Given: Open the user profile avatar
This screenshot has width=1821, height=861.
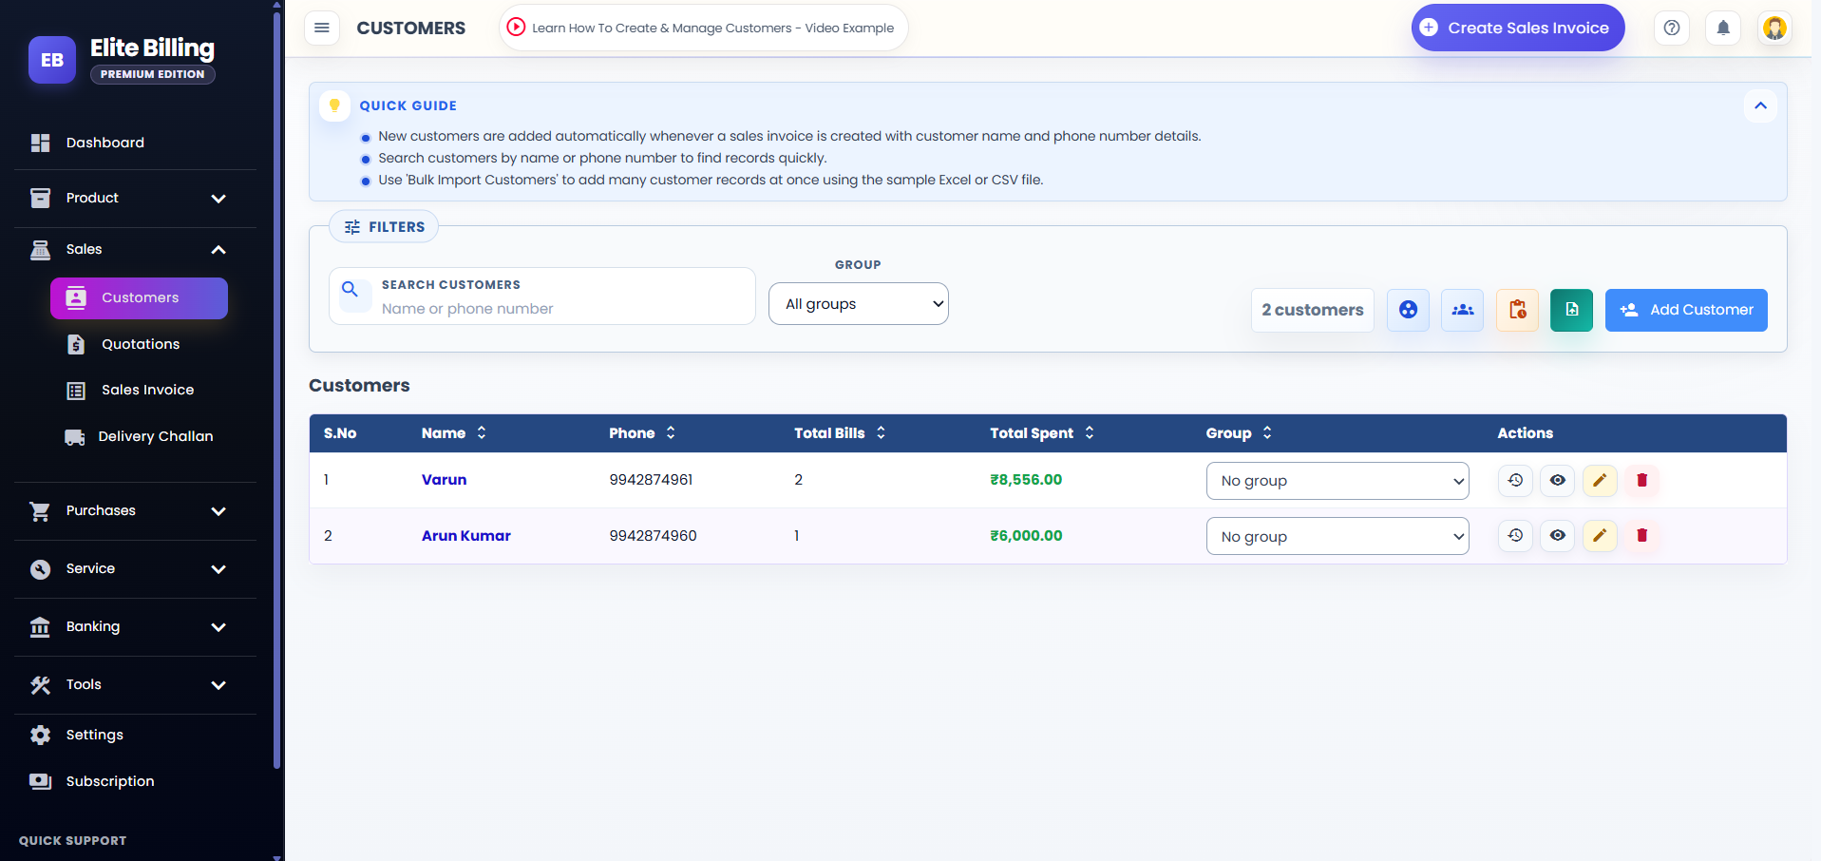Looking at the screenshot, I should (x=1774, y=28).
